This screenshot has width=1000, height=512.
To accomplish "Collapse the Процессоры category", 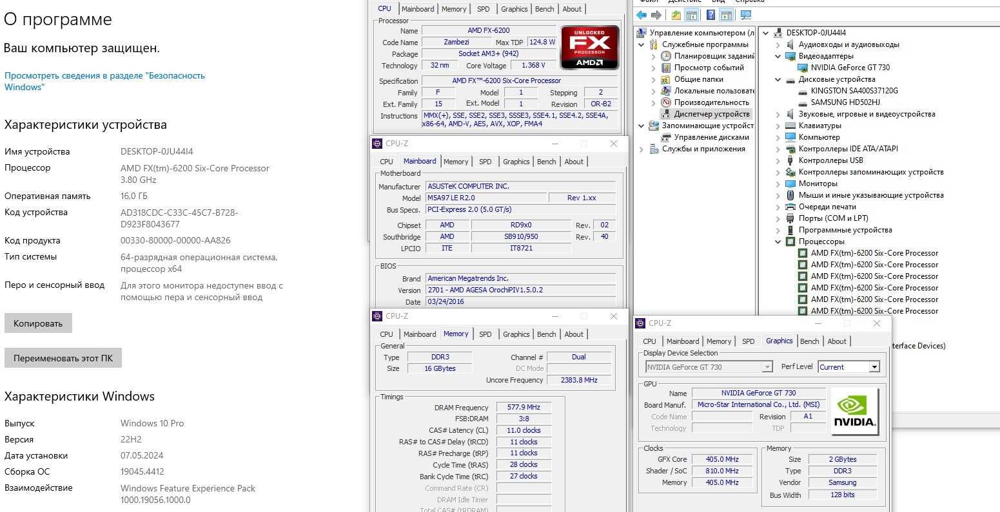I will (x=778, y=242).
